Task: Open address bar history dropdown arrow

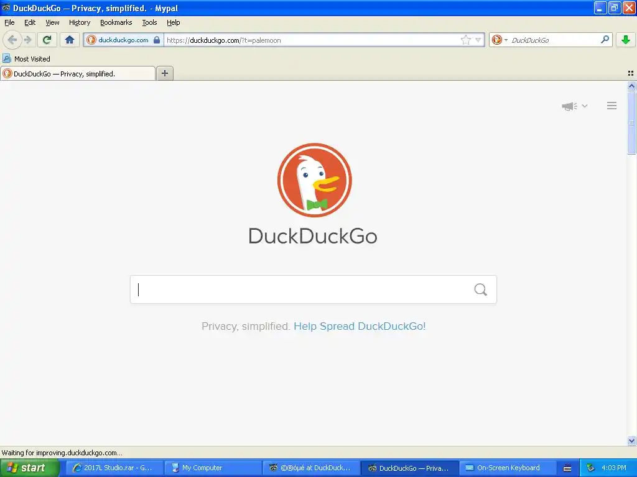Action: tap(478, 40)
